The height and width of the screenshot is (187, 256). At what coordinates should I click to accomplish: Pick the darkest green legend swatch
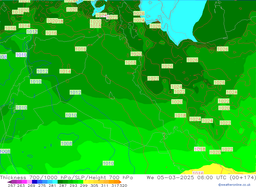(x=60, y=182)
